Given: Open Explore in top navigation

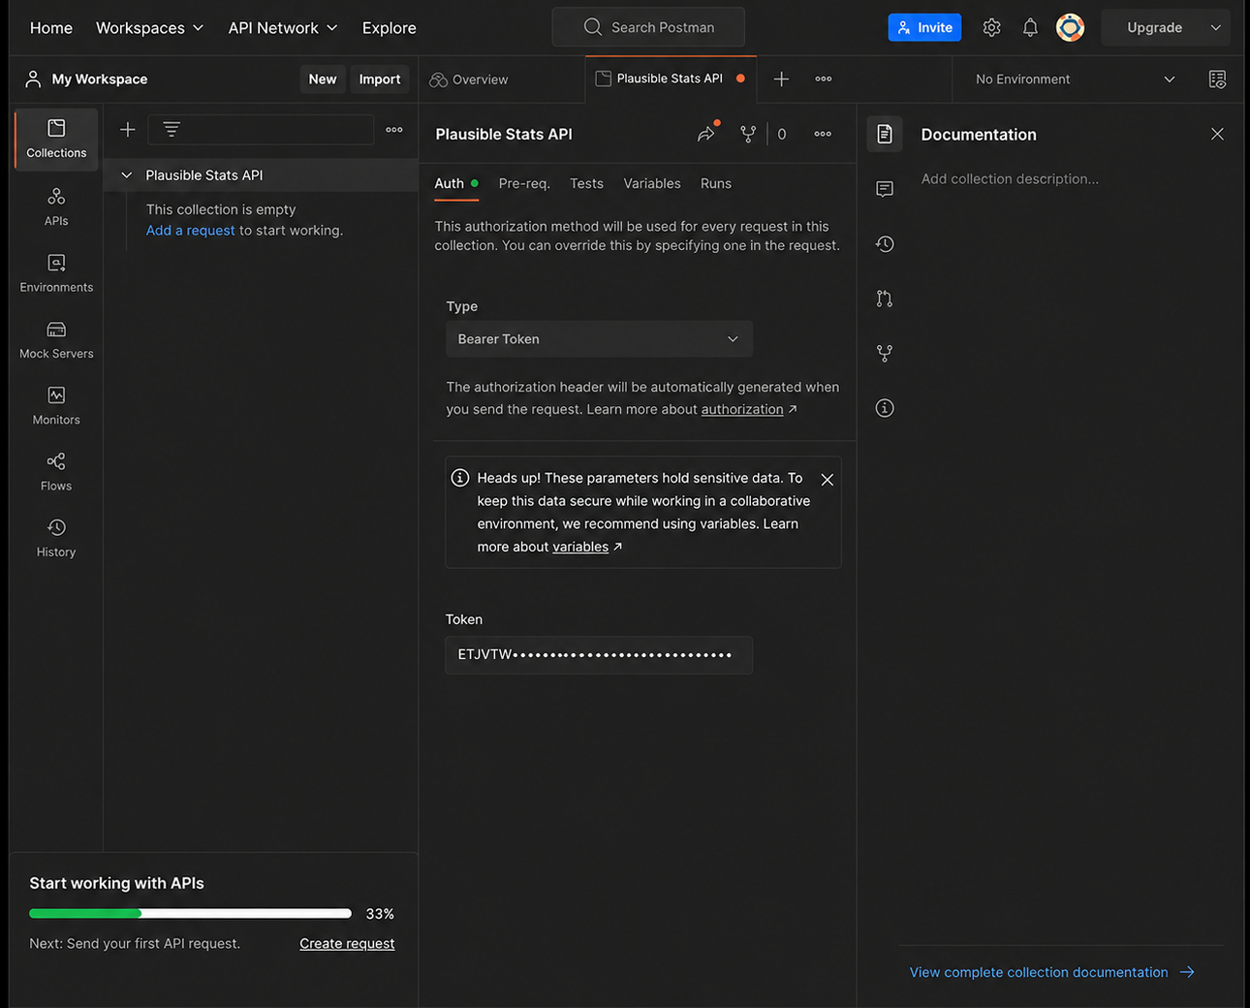Looking at the screenshot, I should 390,28.
